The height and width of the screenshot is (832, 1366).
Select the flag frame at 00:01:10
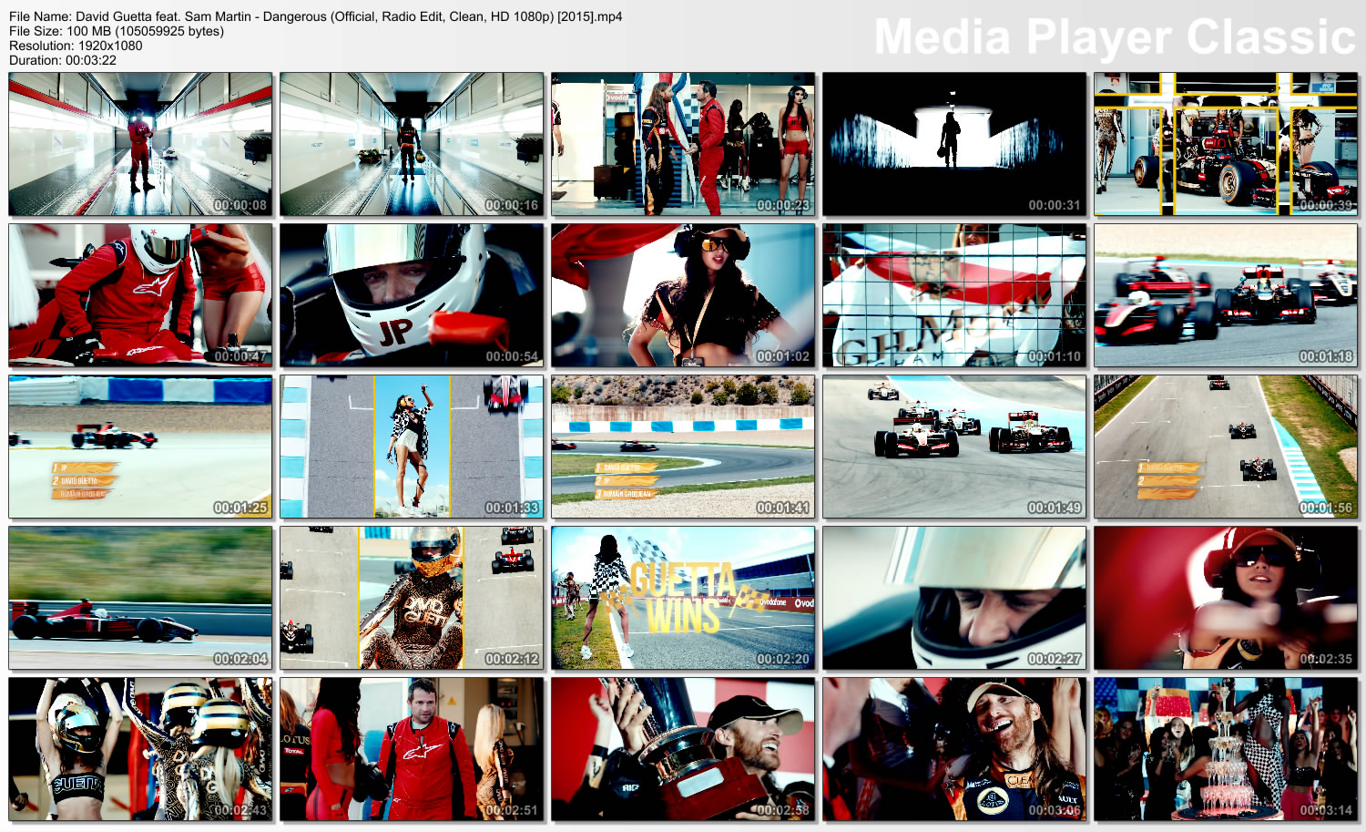click(x=954, y=295)
